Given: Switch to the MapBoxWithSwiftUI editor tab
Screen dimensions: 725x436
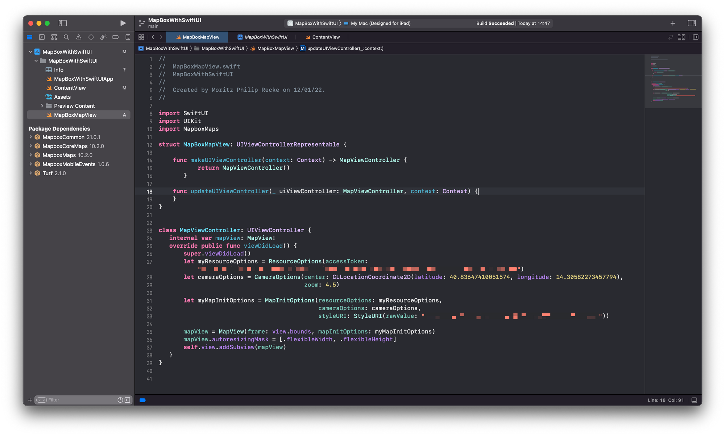Looking at the screenshot, I should pyautogui.click(x=262, y=37).
